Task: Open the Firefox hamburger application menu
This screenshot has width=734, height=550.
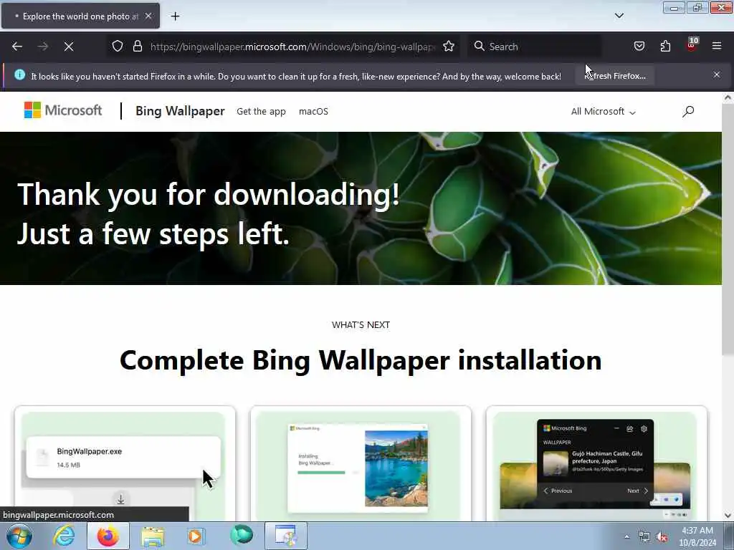Action: pos(717,47)
